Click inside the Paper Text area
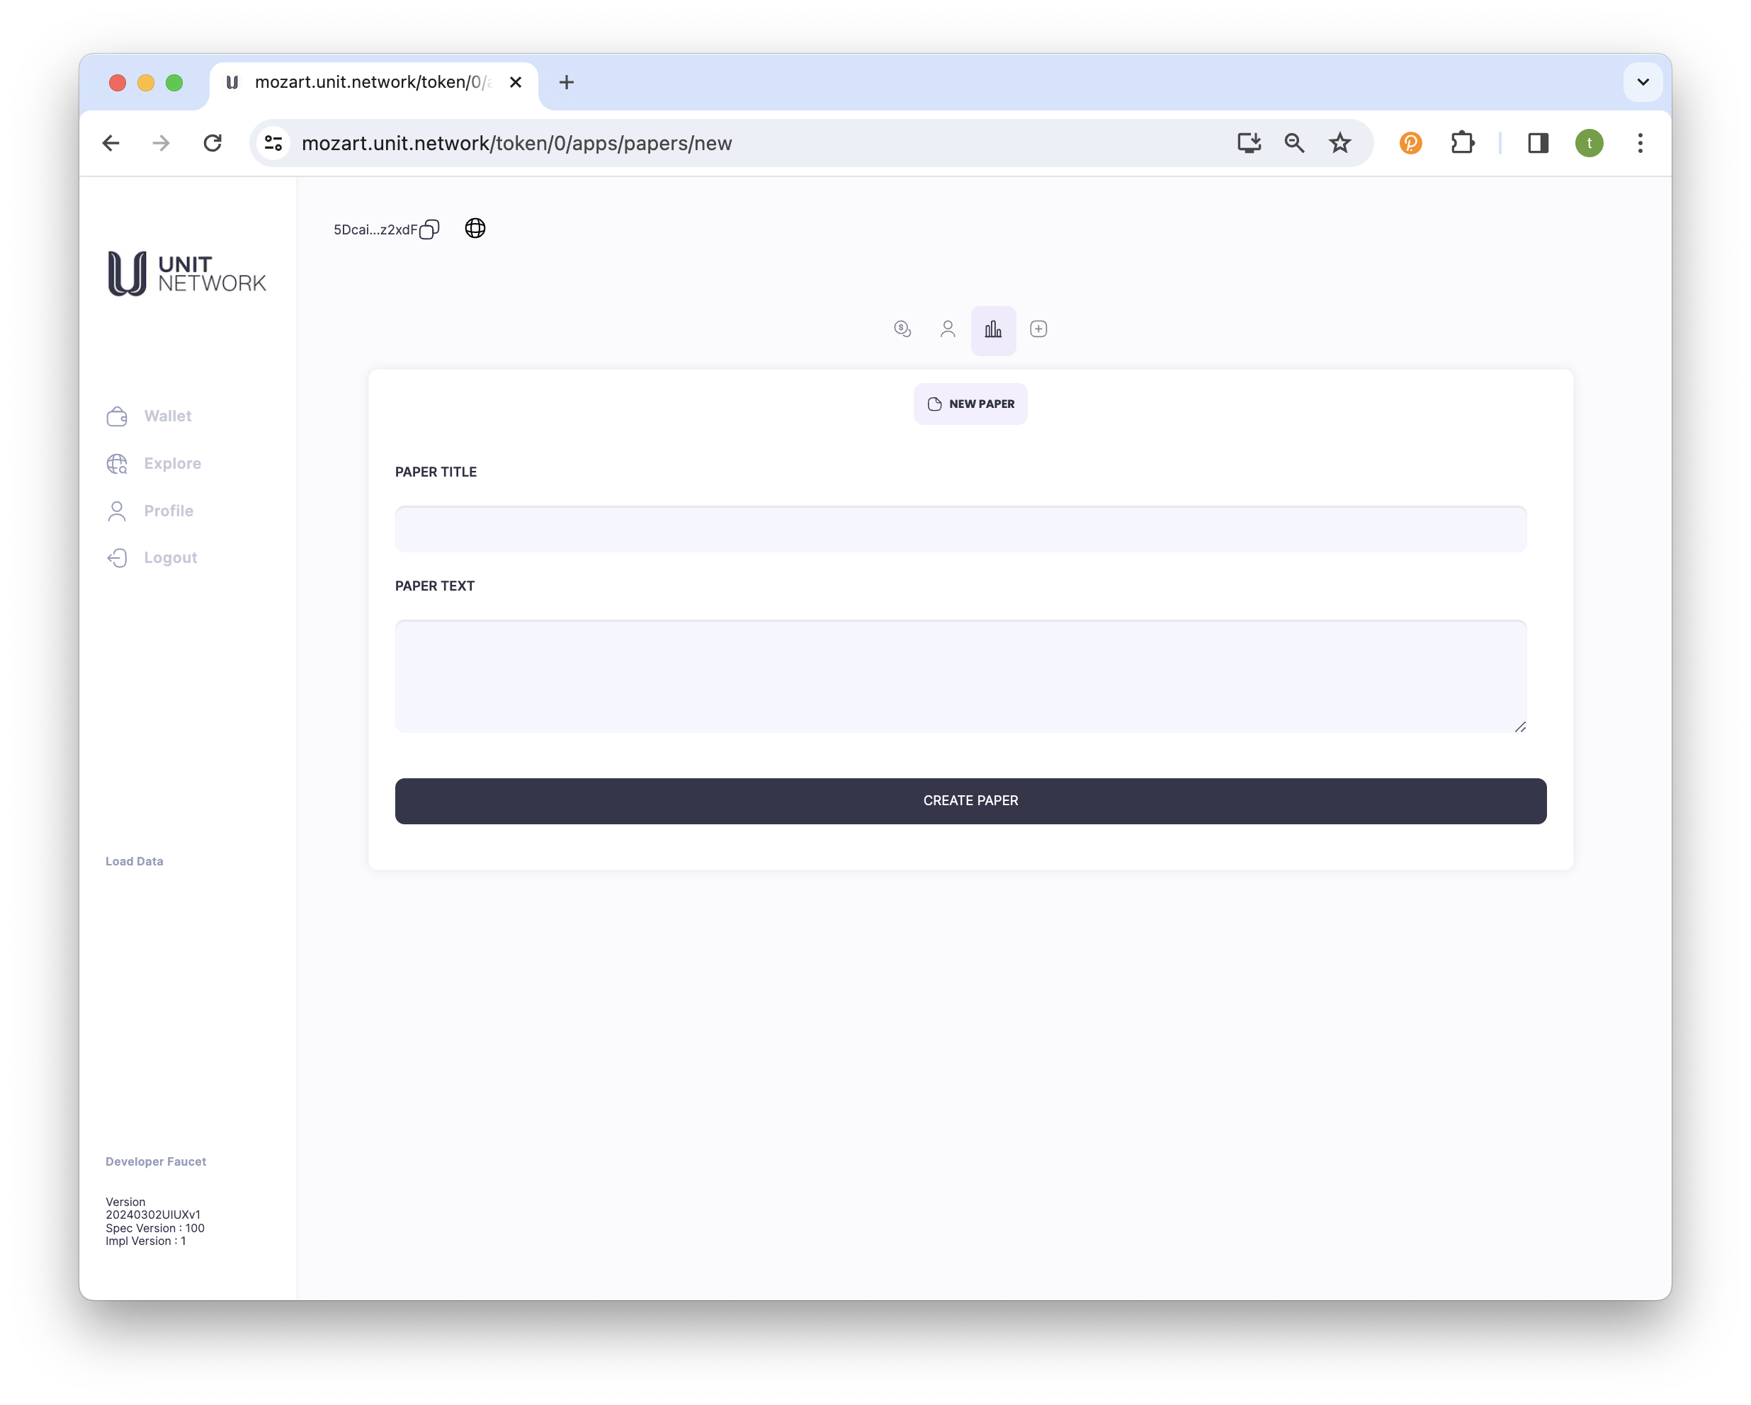The width and height of the screenshot is (1751, 1405). coord(960,676)
